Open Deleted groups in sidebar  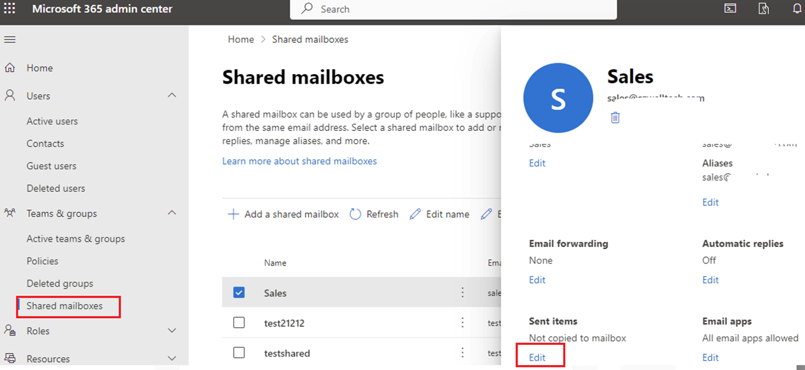(60, 283)
